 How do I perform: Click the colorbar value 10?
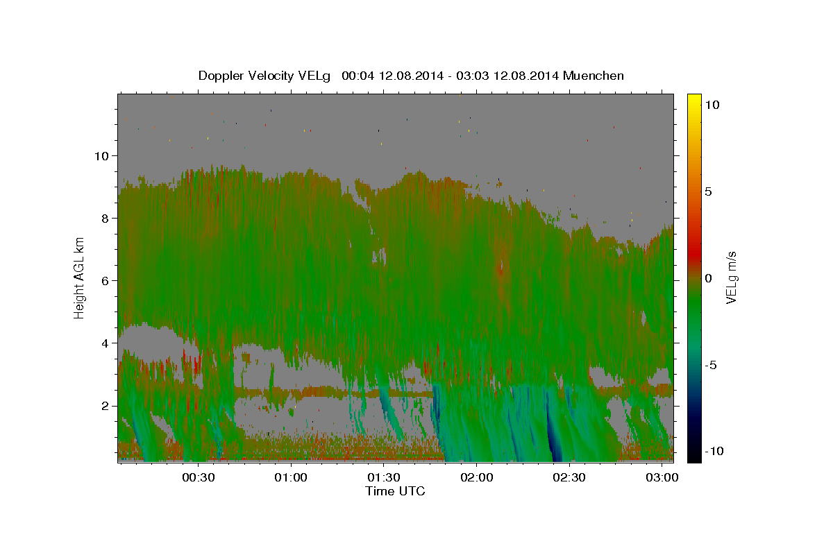click(712, 104)
